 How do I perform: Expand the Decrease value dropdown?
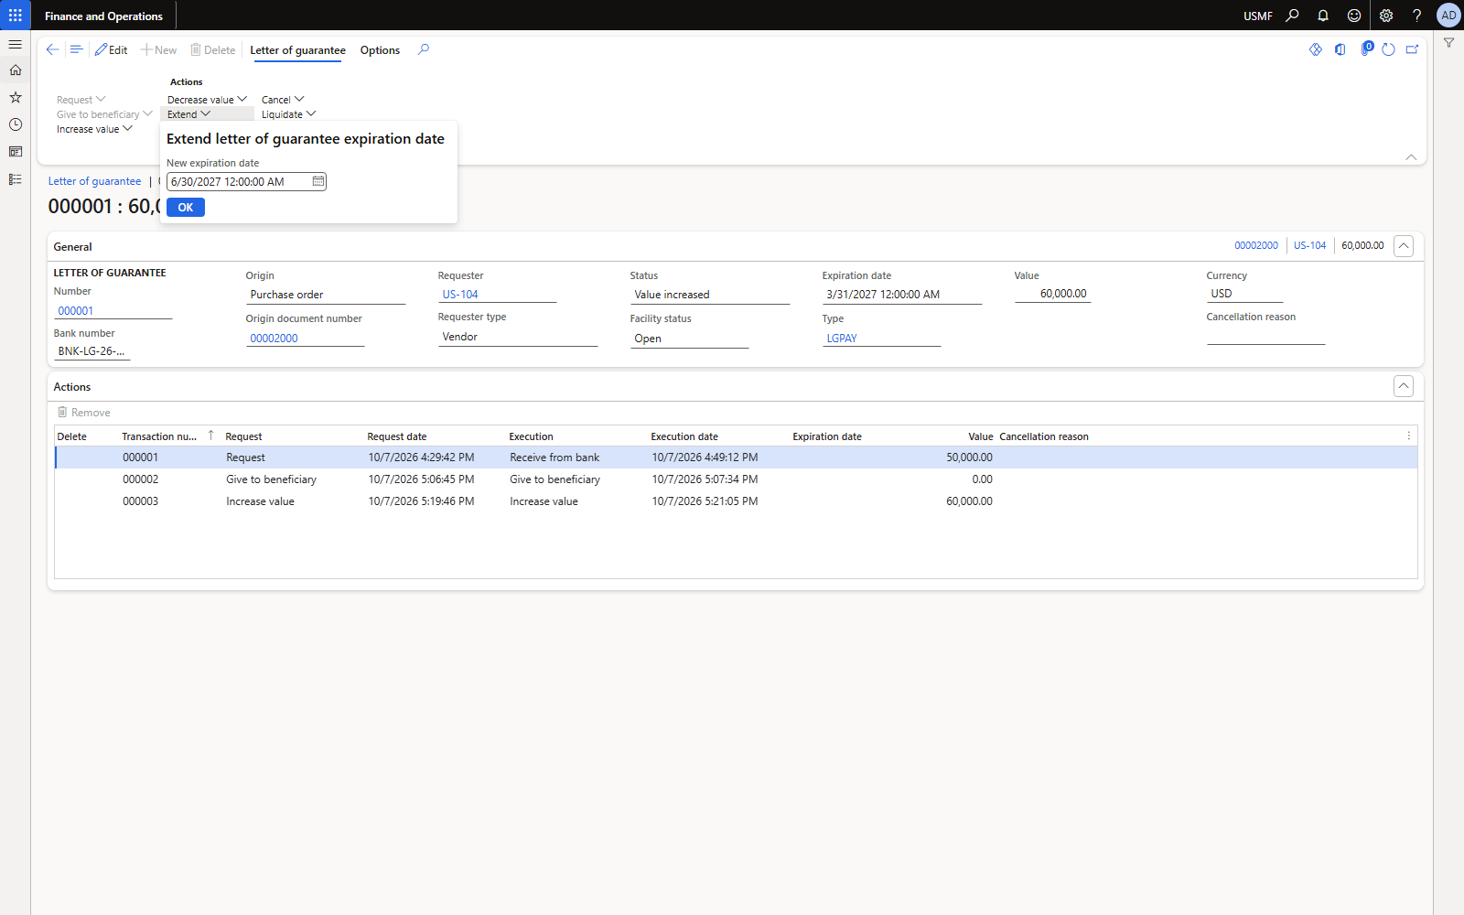207,100
